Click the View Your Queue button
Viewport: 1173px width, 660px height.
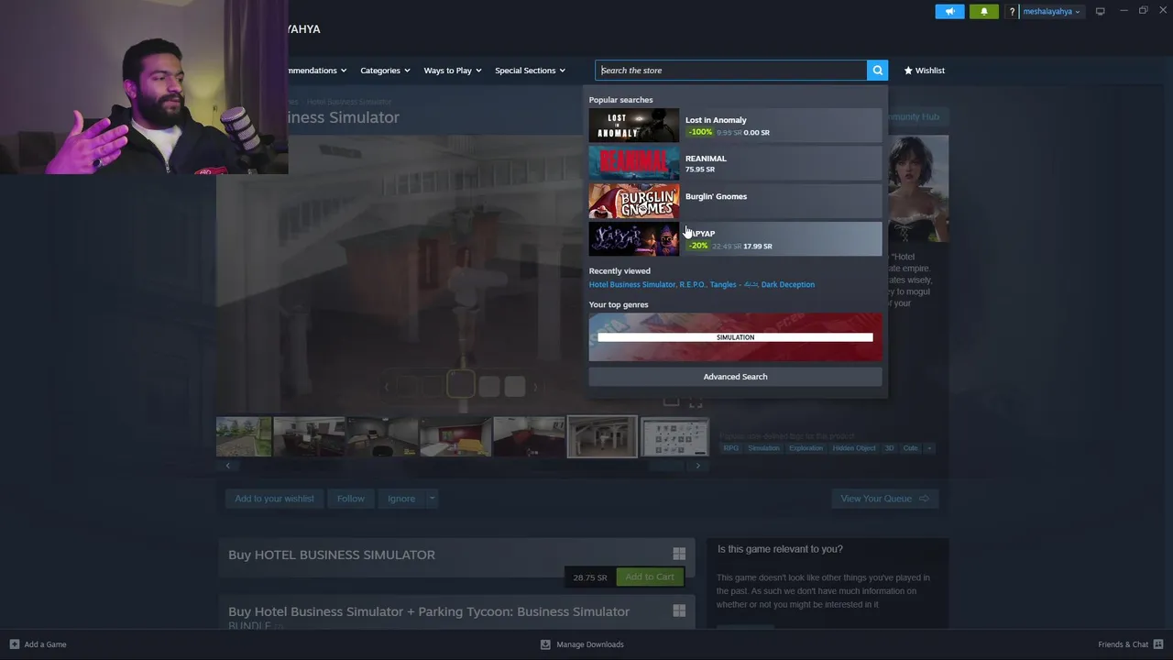(x=884, y=499)
